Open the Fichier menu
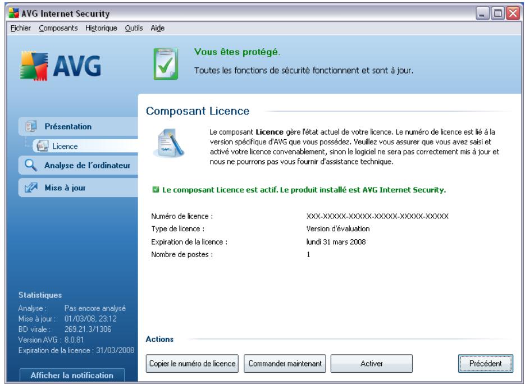The image size is (525, 384). [20, 28]
